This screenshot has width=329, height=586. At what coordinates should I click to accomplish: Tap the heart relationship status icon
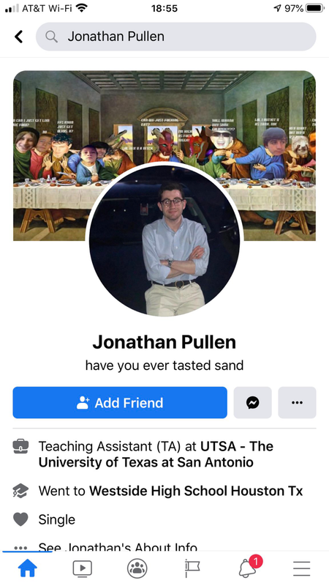pyautogui.click(x=20, y=519)
